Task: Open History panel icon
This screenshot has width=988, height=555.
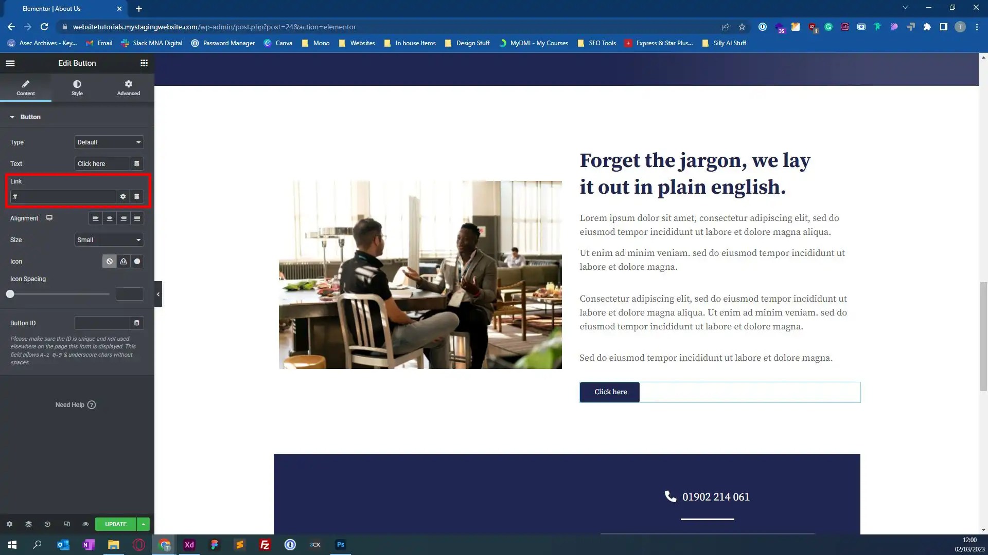Action: pos(47,524)
